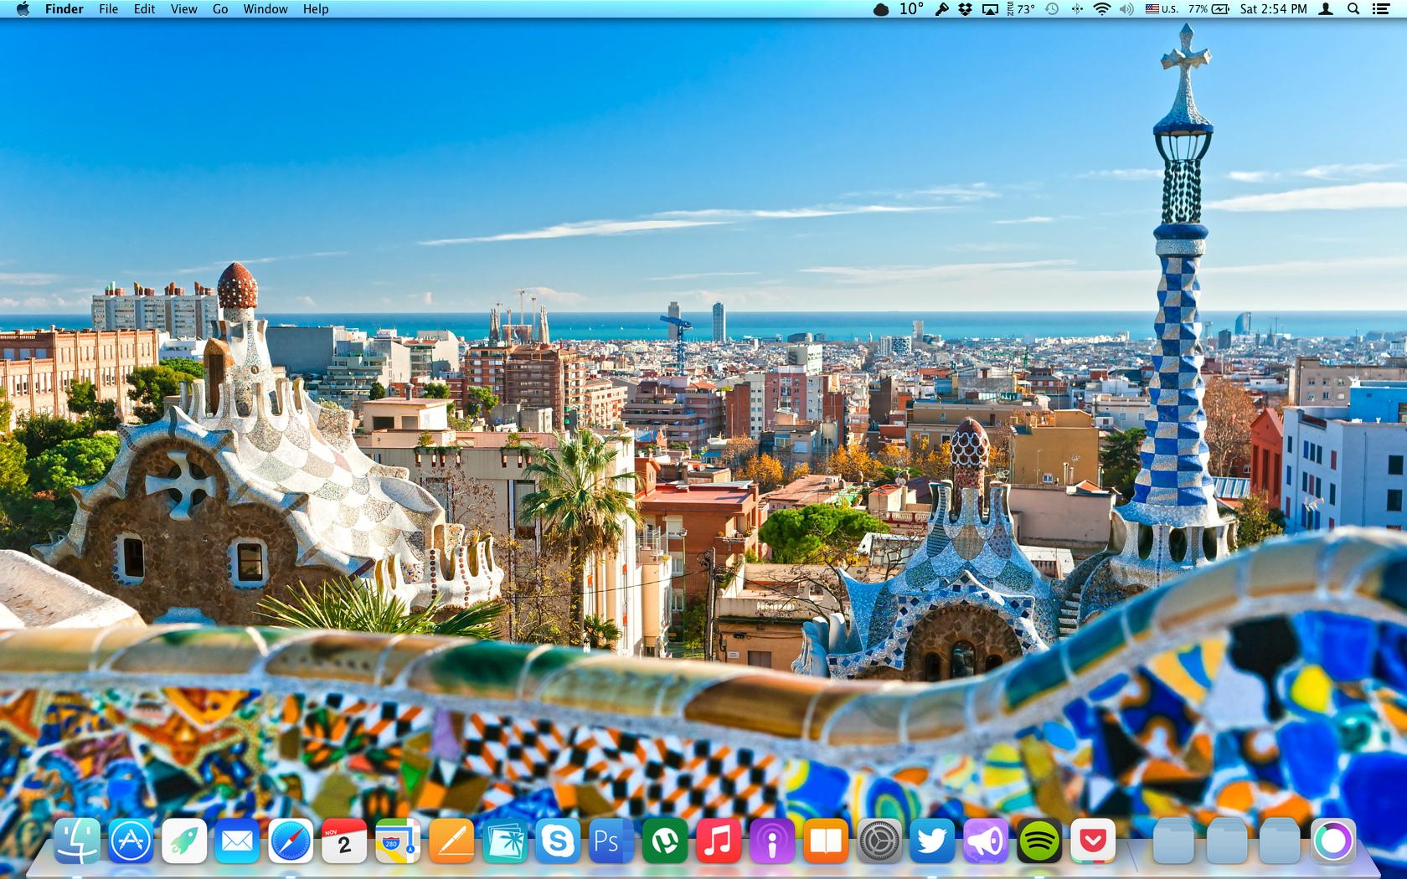Launch iBooks from the Dock
Screen dimensions: 1407x879
click(x=826, y=840)
